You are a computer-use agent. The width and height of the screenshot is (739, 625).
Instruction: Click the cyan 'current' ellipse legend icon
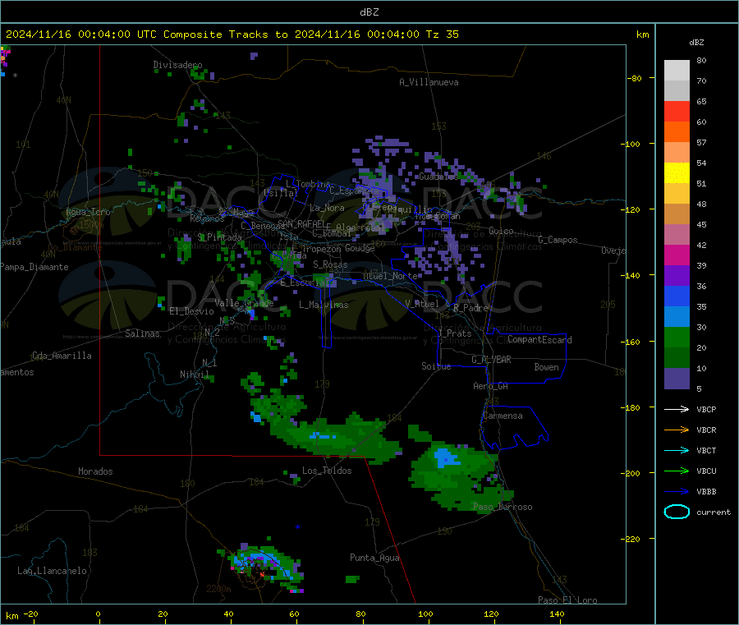[677, 512]
